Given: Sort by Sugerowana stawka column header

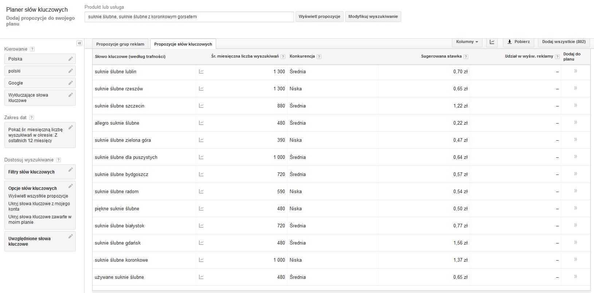Looking at the screenshot, I should click(441, 56).
